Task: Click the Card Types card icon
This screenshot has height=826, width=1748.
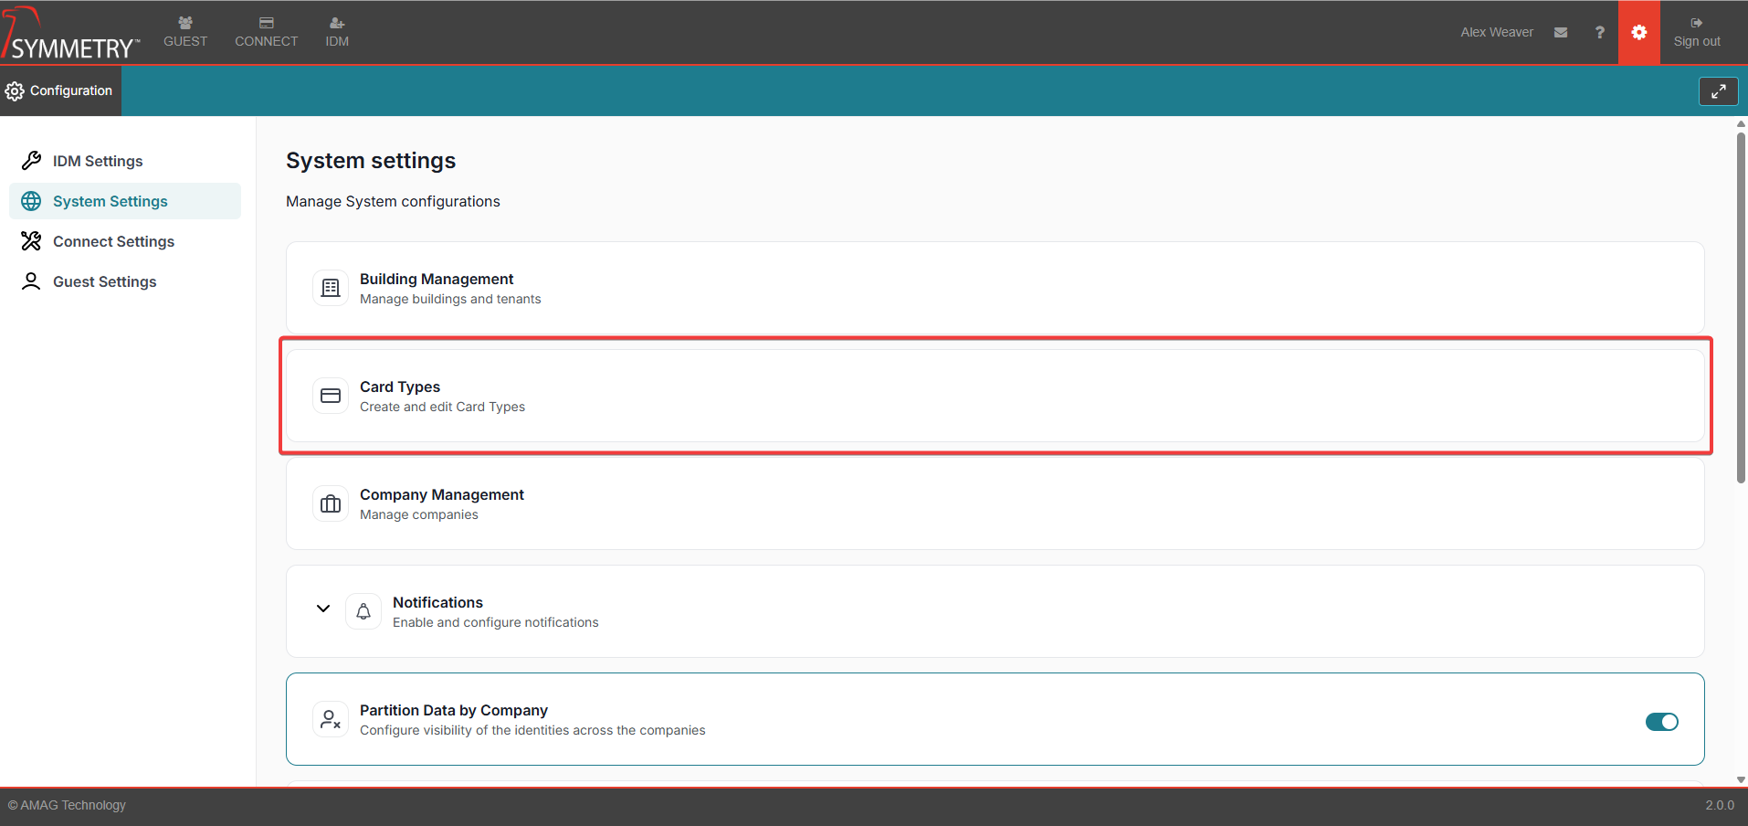Action: pos(331,396)
